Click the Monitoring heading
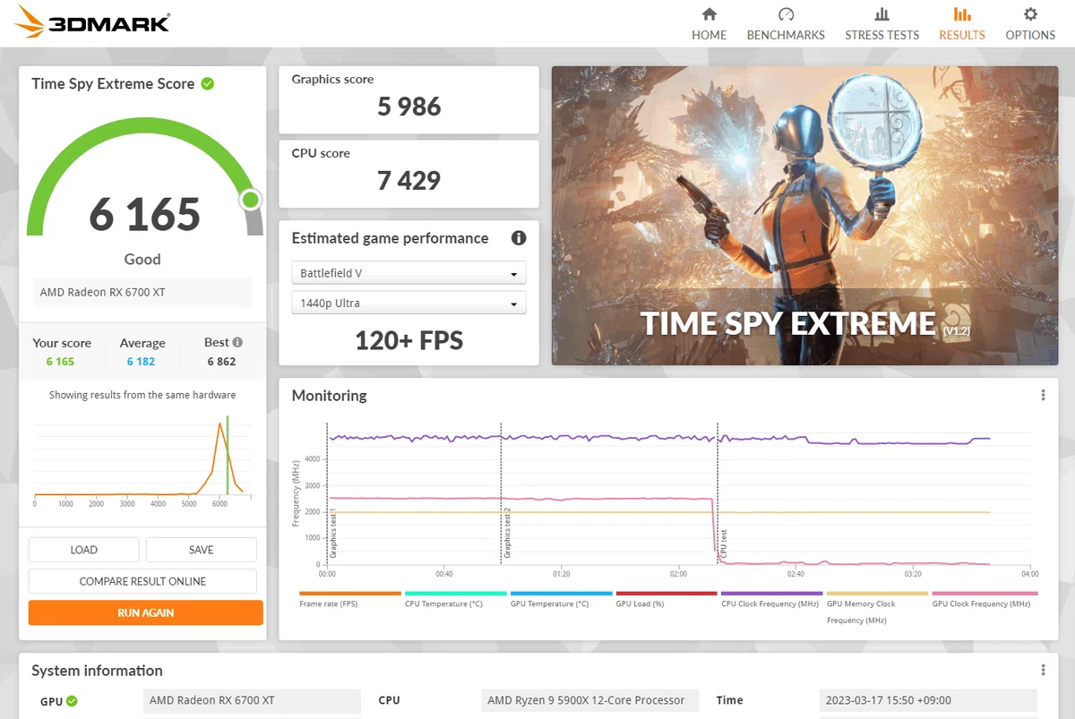The width and height of the screenshot is (1075, 719). pos(330,395)
